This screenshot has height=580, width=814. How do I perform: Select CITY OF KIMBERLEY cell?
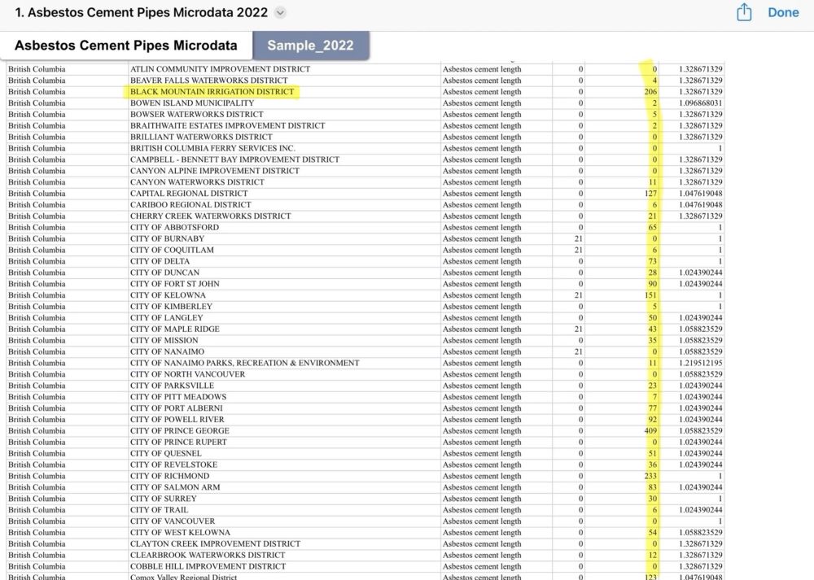tap(284, 307)
